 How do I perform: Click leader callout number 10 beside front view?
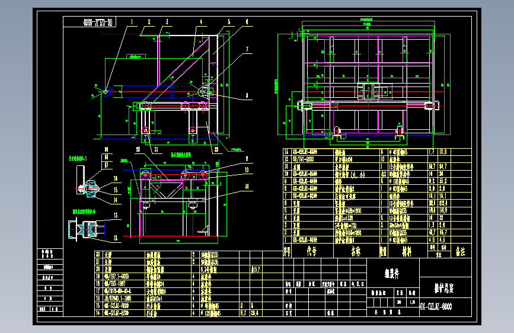(247, 170)
